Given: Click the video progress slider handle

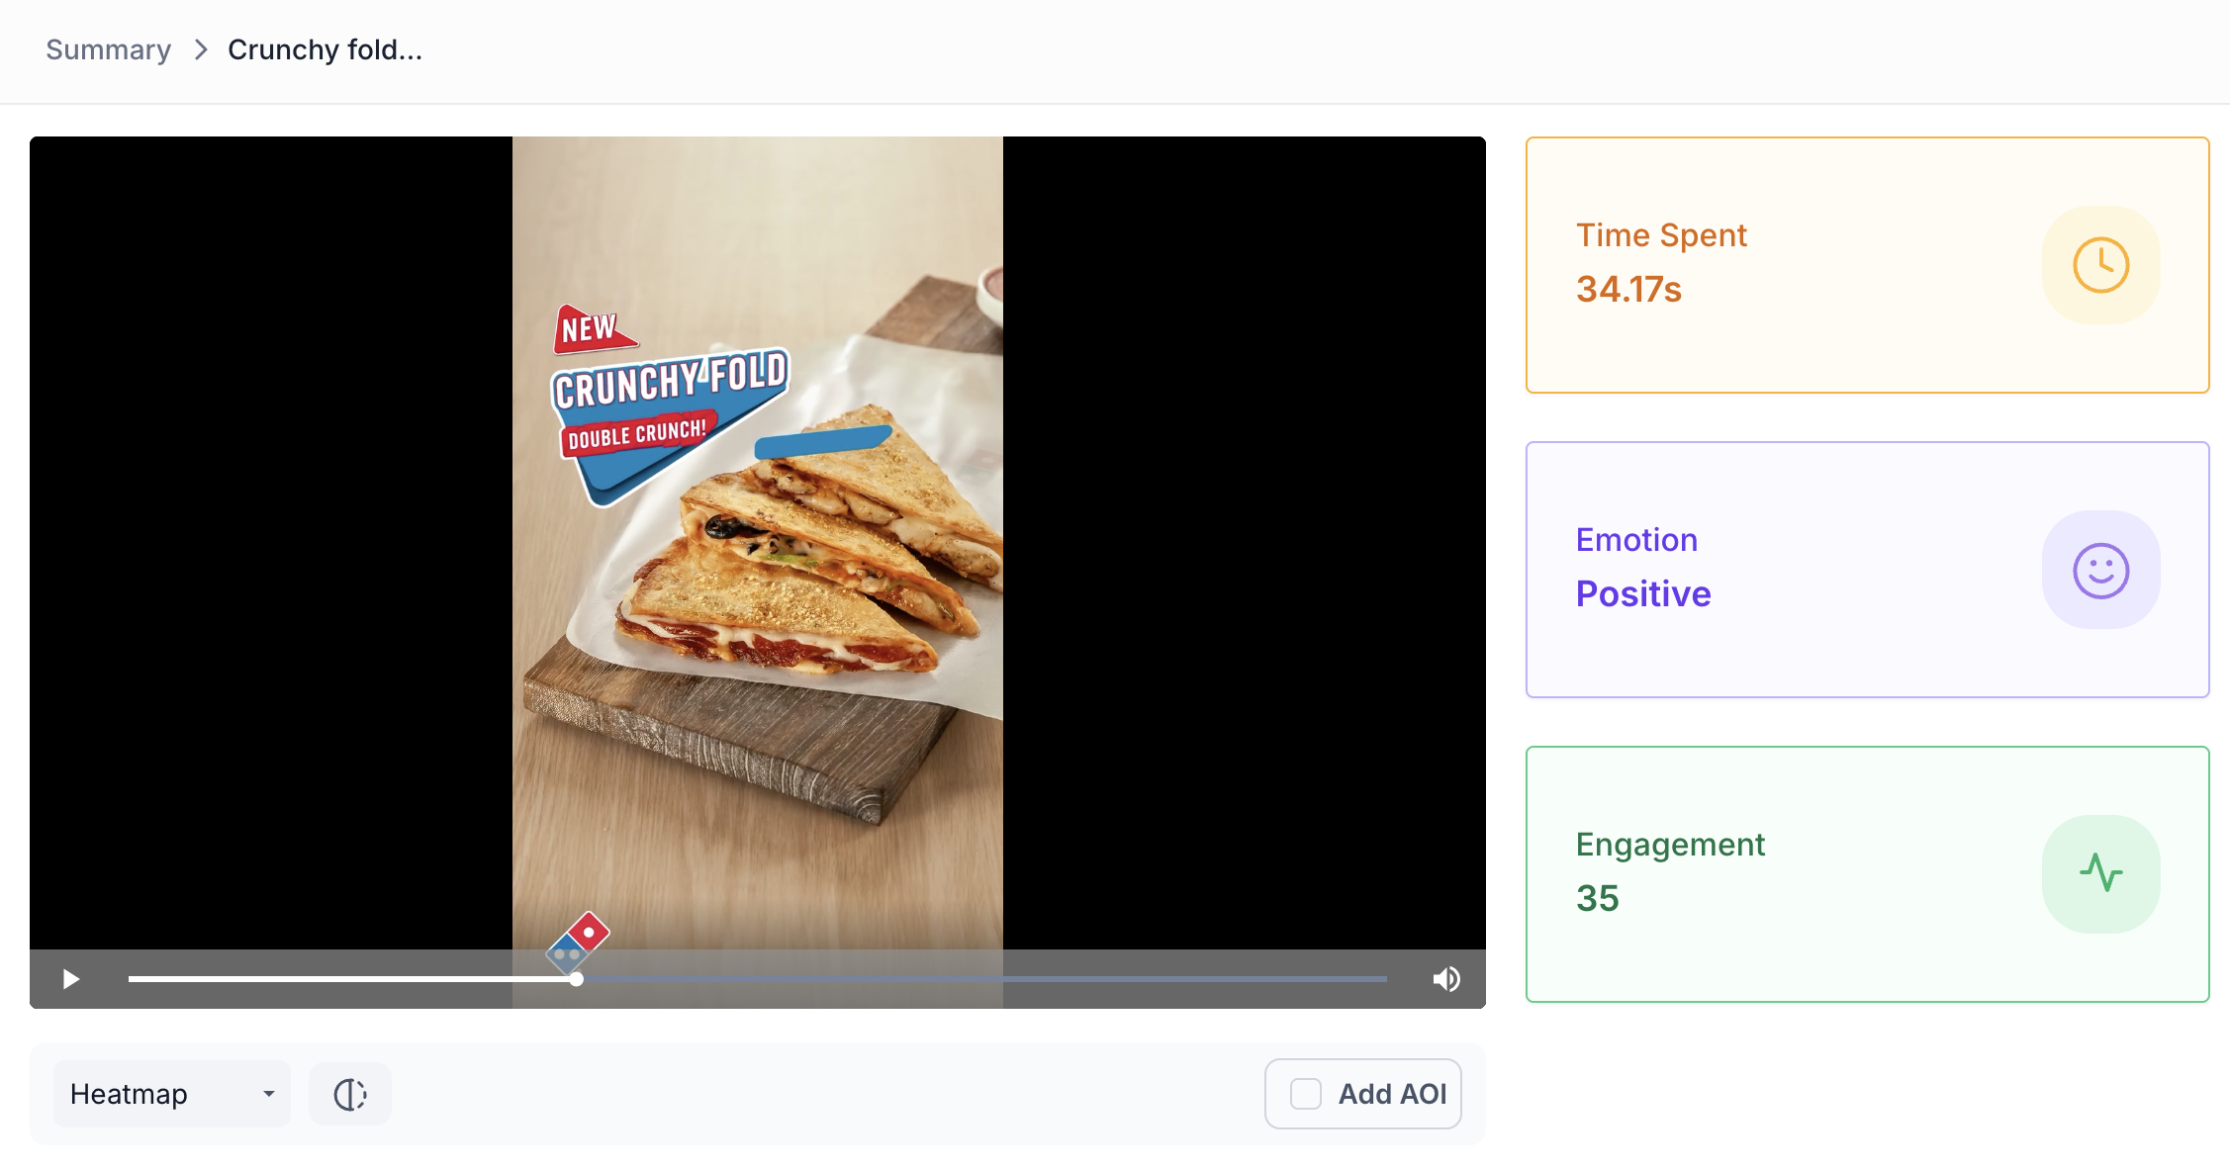Looking at the screenshot, I should 577,979.
